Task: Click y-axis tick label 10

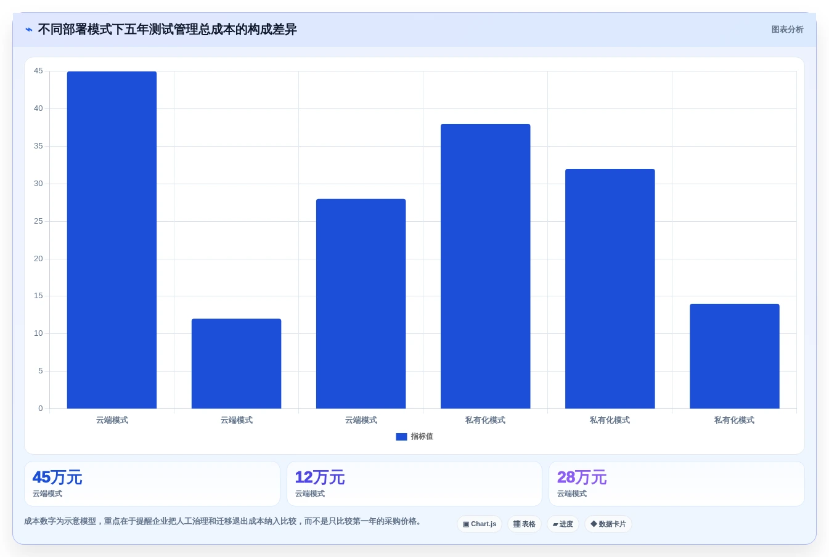Action: click(x=38, y=333)
